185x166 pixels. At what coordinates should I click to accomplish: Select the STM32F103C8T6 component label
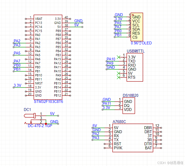coord(48,101)
